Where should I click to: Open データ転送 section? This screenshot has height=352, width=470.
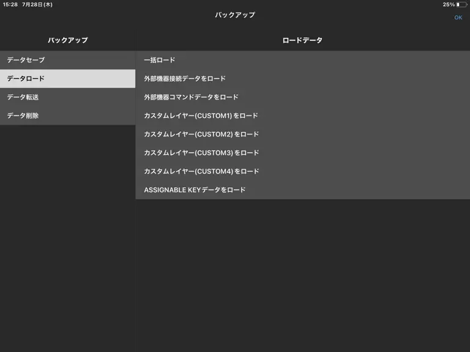(x=68, y=97)
